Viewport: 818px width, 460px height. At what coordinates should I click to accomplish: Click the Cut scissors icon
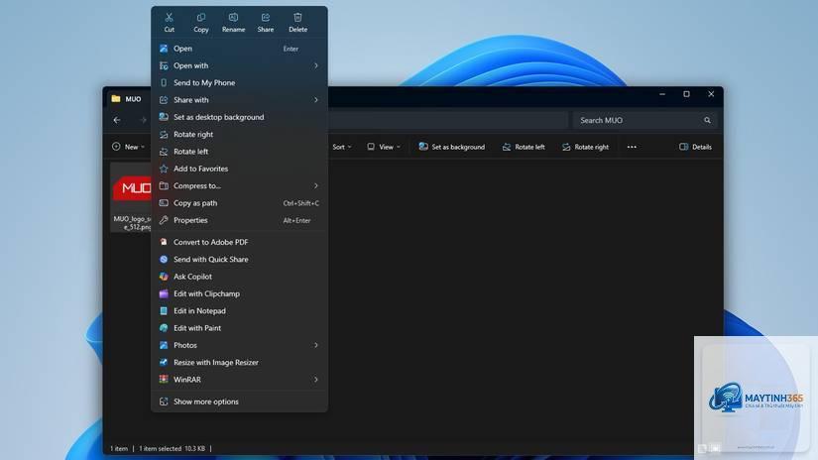[169, 18]
